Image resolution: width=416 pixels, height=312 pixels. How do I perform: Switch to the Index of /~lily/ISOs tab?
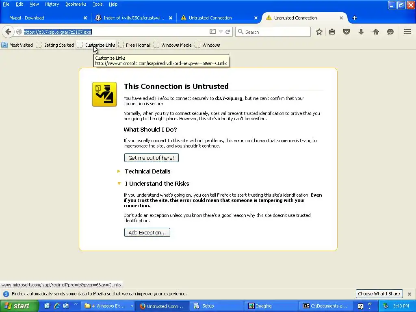(134, 18)
